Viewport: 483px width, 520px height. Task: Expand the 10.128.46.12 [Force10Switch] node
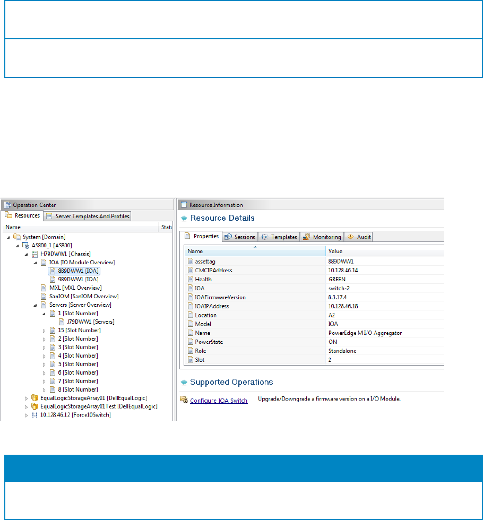pos(26,415)
